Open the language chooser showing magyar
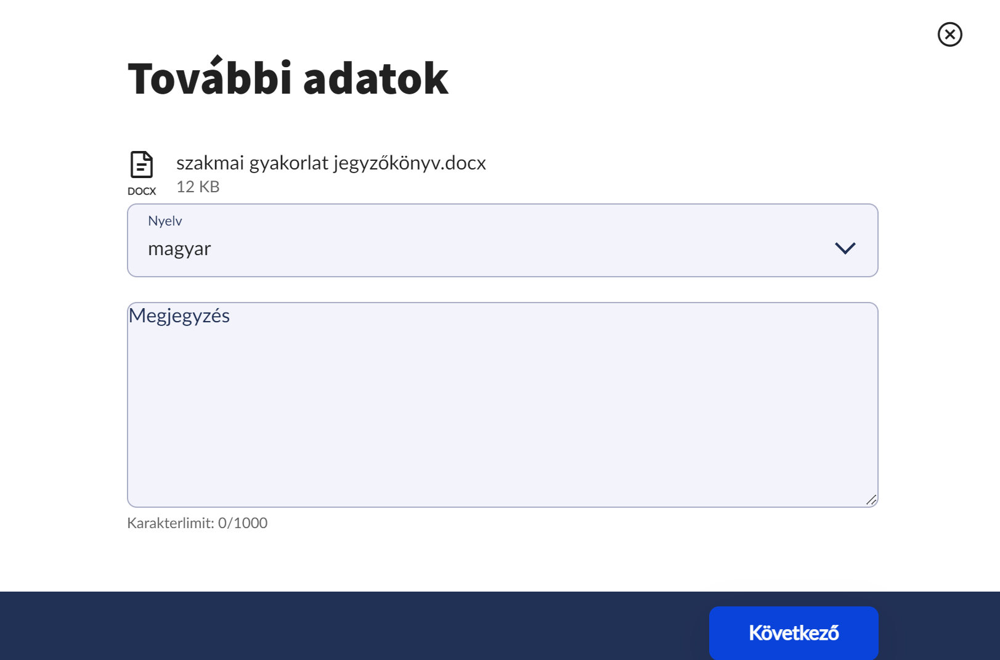 [503, 240]
